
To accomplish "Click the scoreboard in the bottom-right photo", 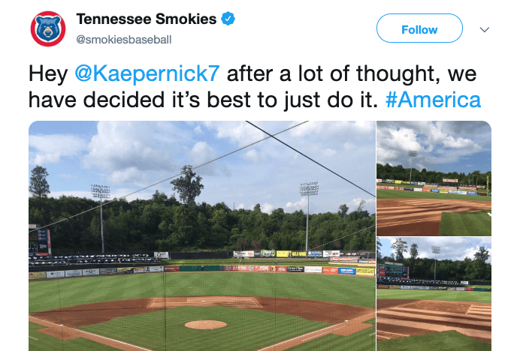I will pyautogui.click(x=393, y=268).
